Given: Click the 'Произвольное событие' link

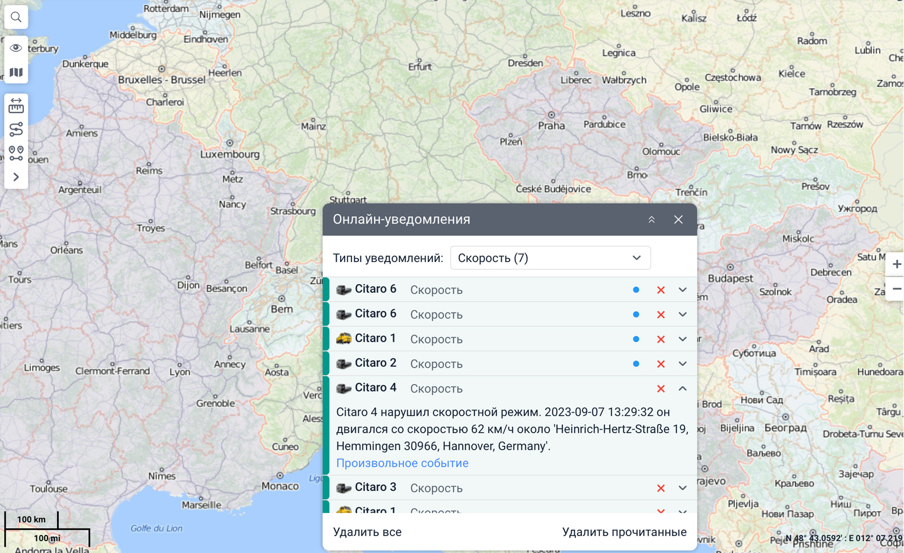Looking at the screenshot, I should pos(402,463).
